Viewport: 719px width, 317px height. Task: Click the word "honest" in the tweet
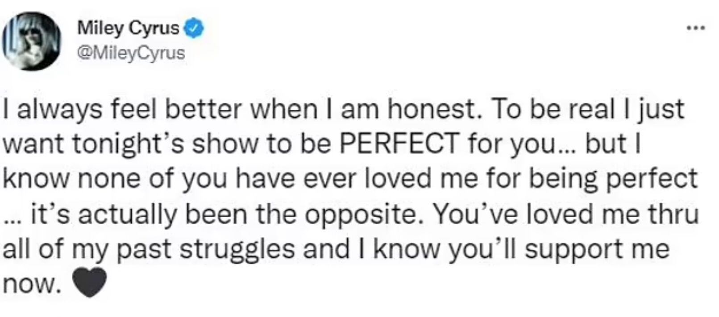tap(434, 109)
